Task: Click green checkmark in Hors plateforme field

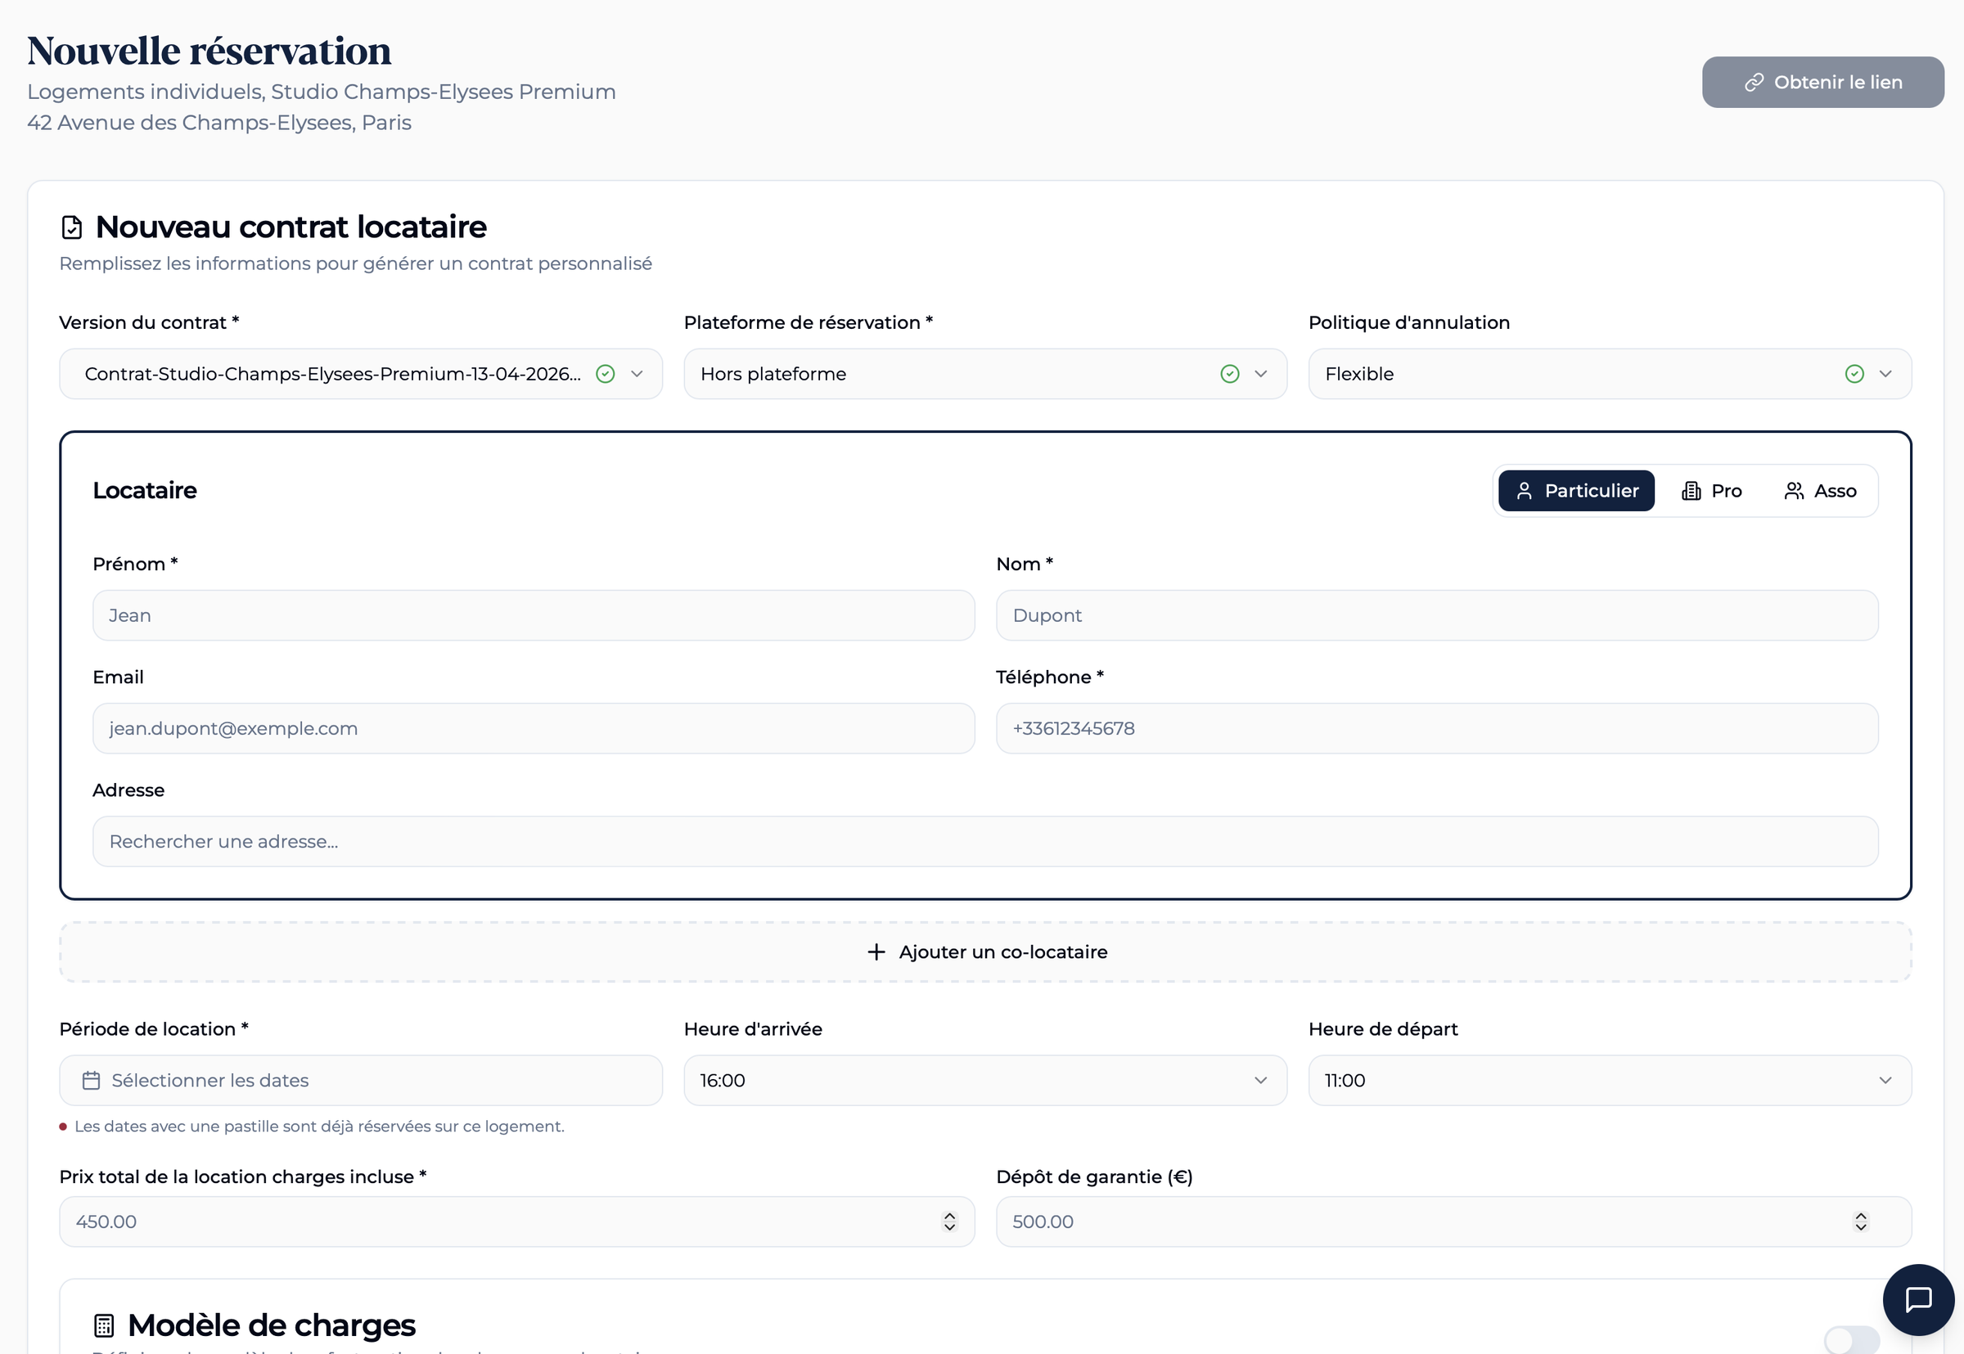Action: point(1229,374)
